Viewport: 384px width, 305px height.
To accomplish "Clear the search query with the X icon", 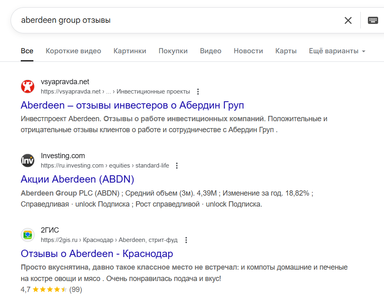I will click(348, 20).
